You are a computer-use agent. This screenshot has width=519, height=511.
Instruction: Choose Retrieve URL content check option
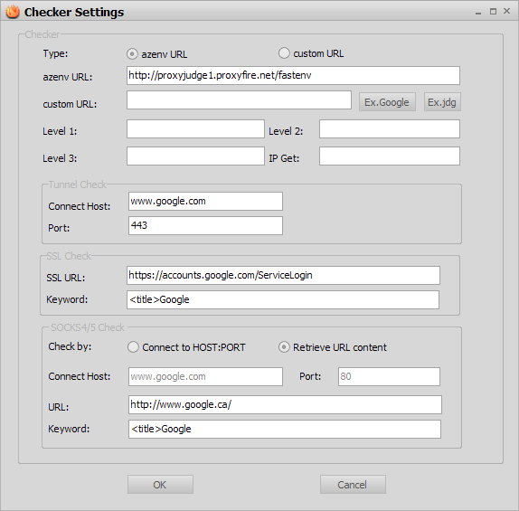coord(284,347)
